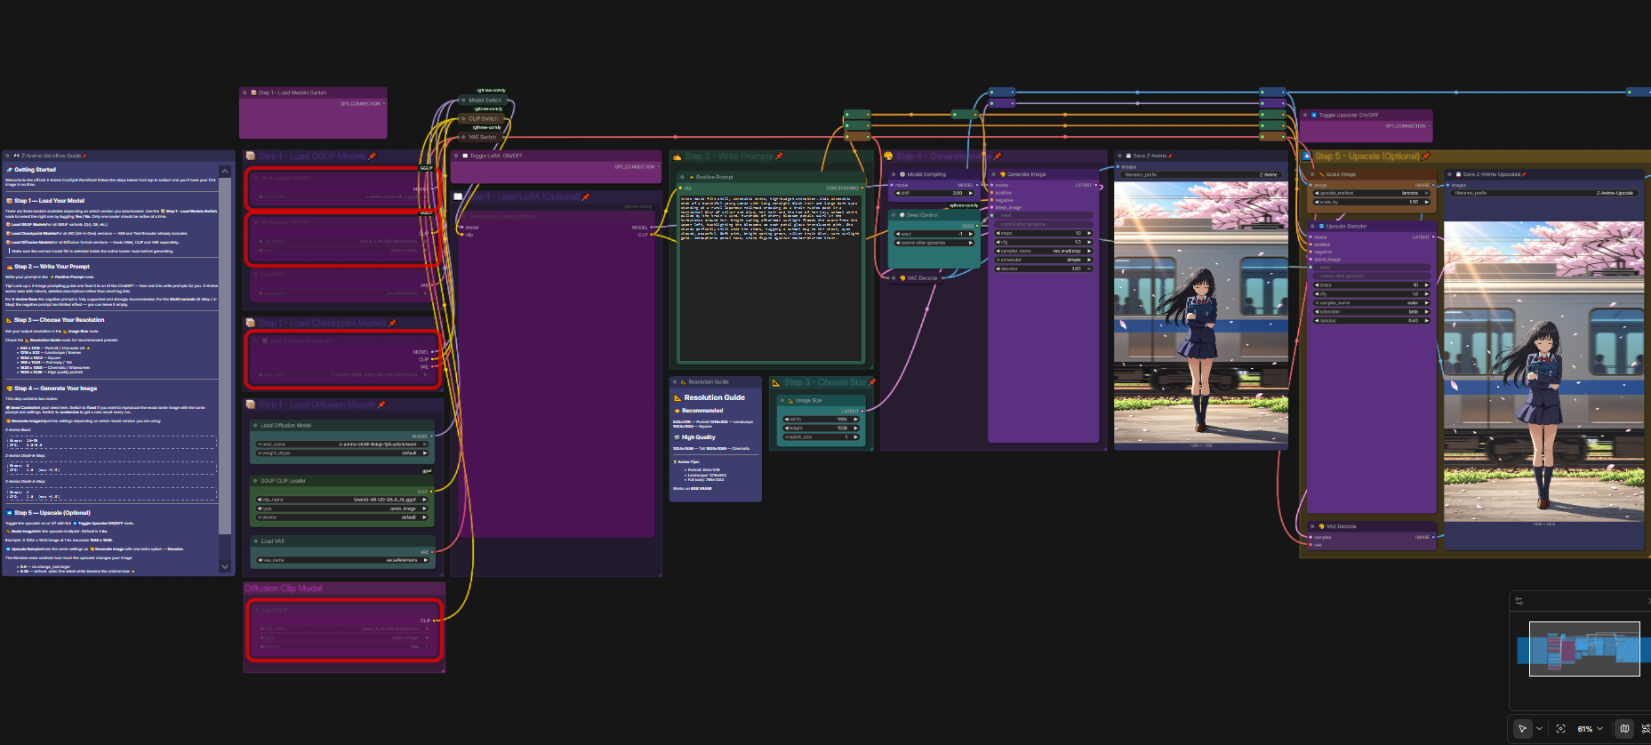Select the pointer mode tool in the canvas toolbar
Image resolution: width=1651 pixels, height=745 pixels.
click(x=1523, y=728)
